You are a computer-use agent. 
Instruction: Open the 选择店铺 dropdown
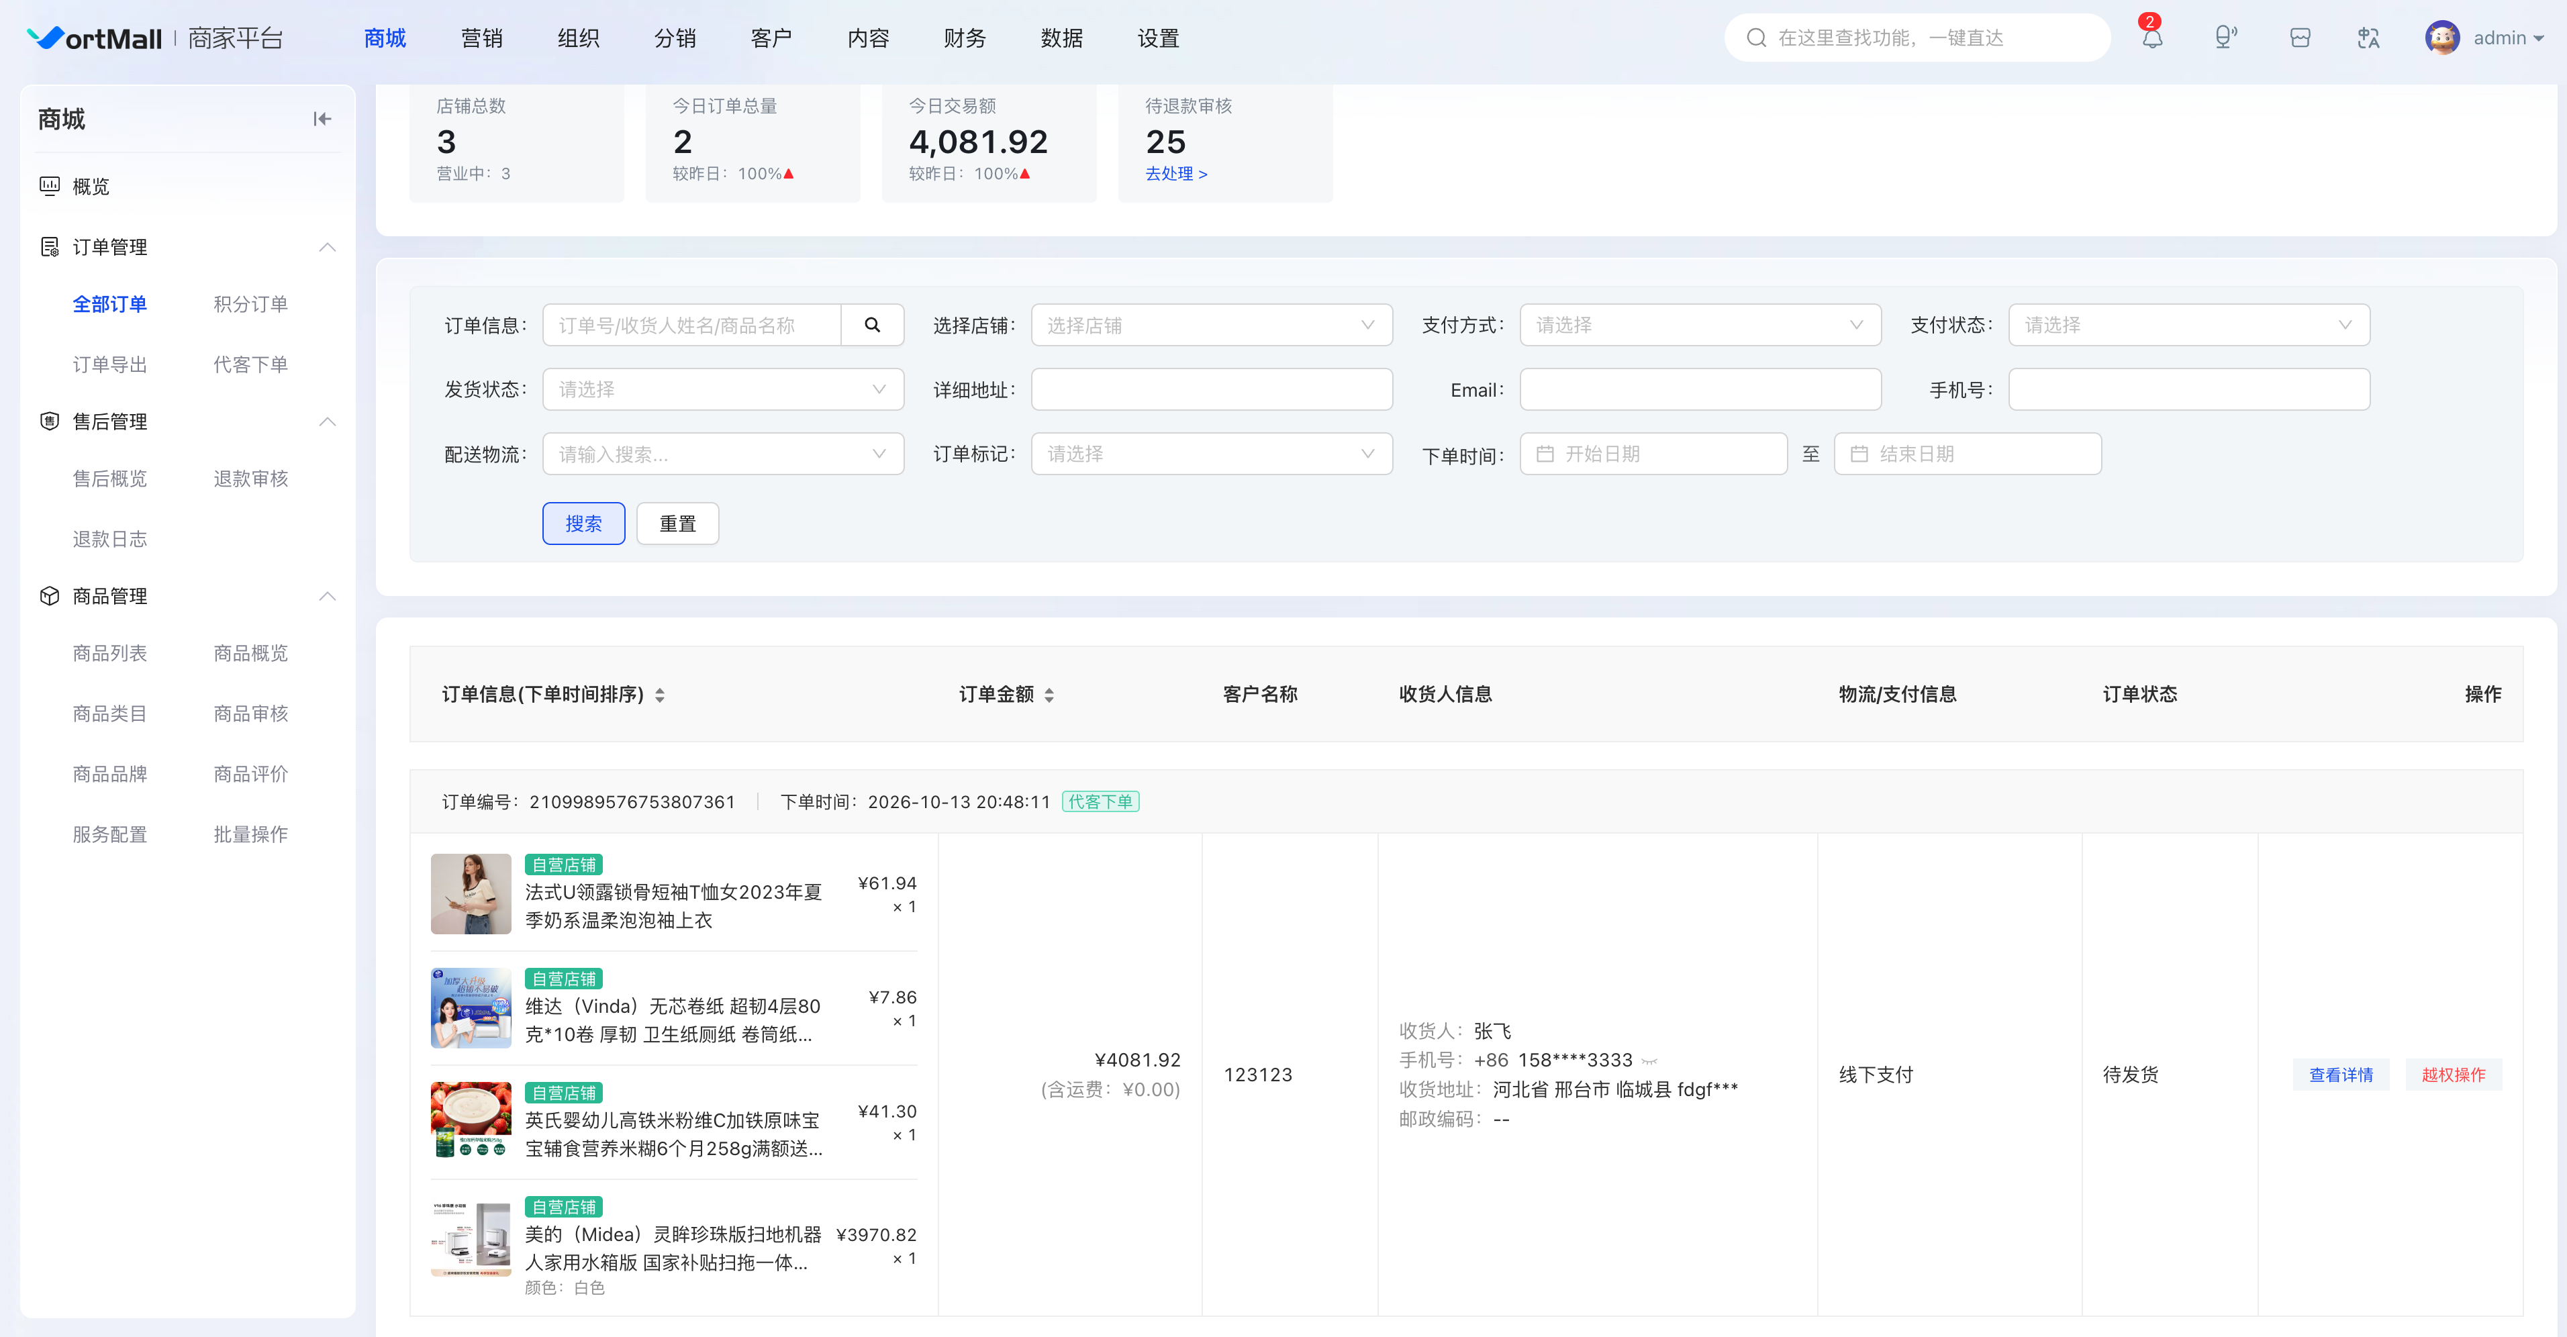(1211, 325)
